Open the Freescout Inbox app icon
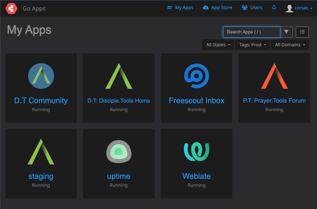 pyautogui.click(x=196, y=76)
